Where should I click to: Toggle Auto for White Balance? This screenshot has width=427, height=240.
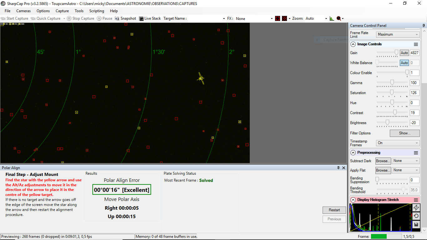tap(404, 63)
